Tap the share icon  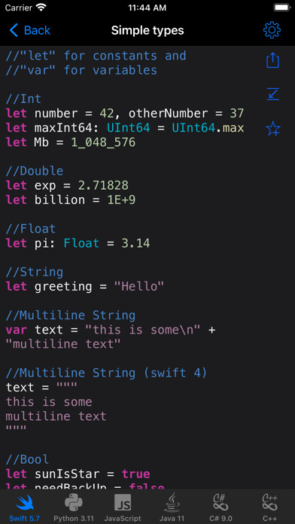point(272,60)
